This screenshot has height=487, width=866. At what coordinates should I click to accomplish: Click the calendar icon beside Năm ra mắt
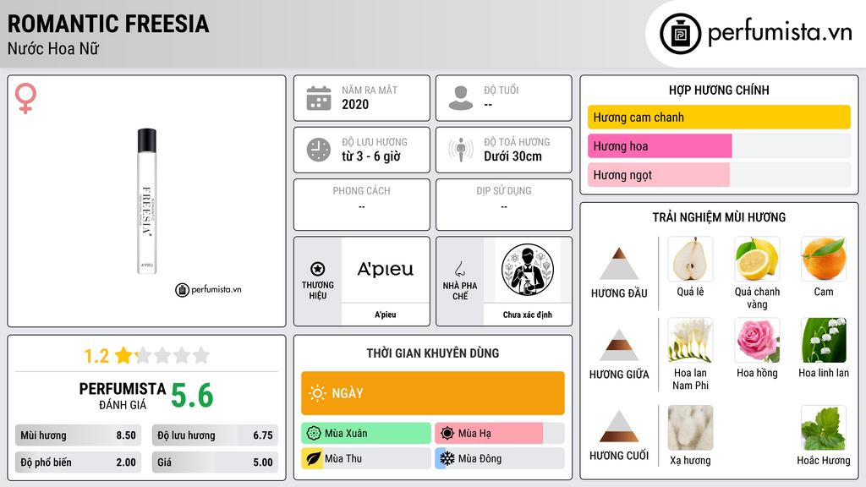(x=319, y=98)
